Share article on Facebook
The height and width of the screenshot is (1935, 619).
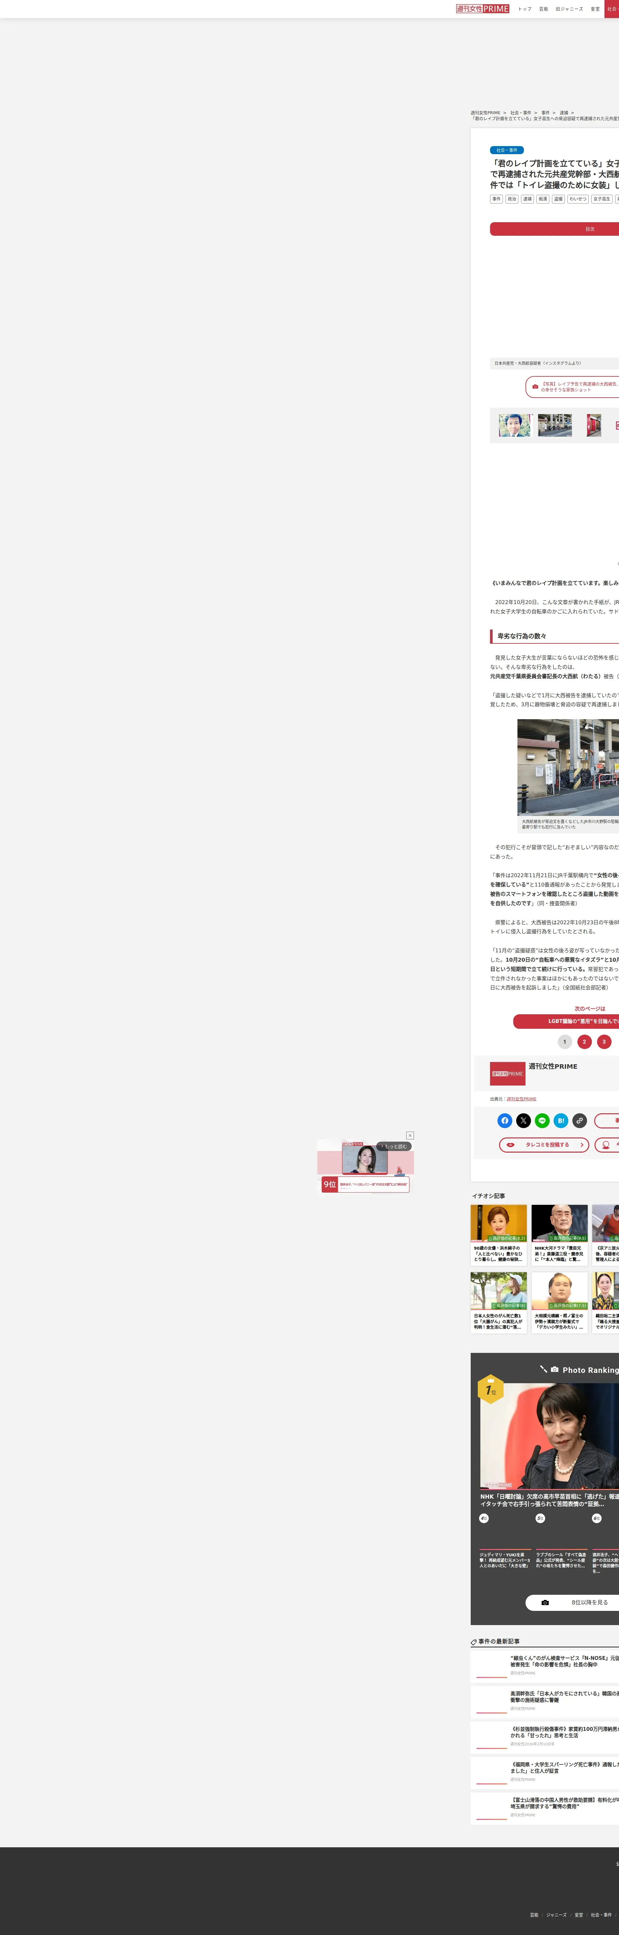click(505, 1120)
